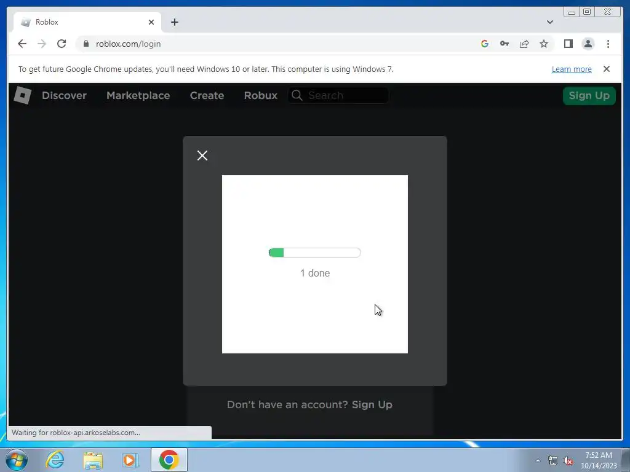This screenshot has width=630, height=472.
Task: Click the muted volume tray icon
Action: point(568,460)
